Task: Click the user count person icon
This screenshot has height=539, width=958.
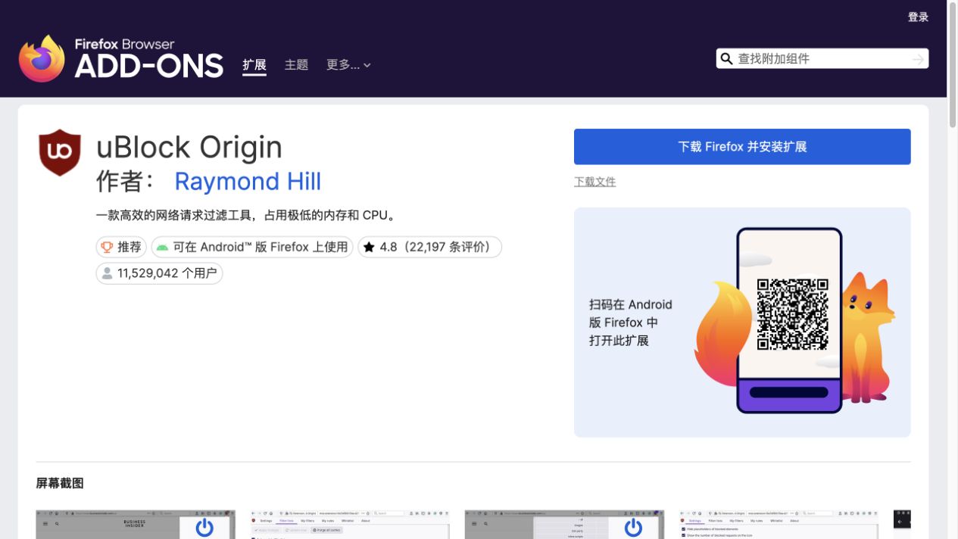Action: pyautogui.click(x=107, y=273)
